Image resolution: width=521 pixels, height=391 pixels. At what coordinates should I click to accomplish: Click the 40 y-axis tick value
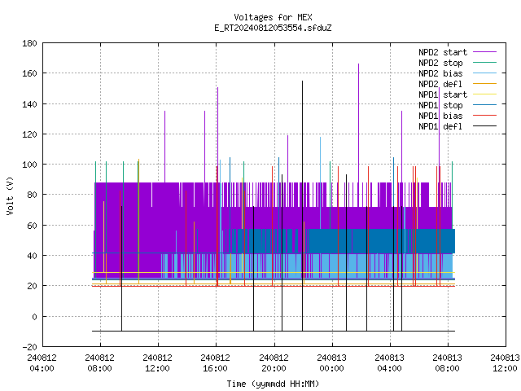coord(32,256)
